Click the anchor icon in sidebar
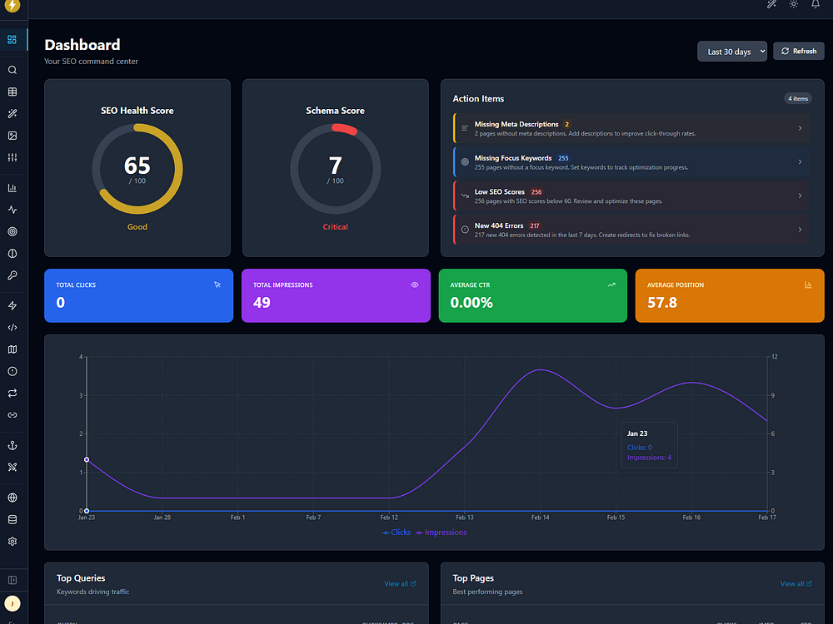The image size is (833, 624). (x=12, y=445)
